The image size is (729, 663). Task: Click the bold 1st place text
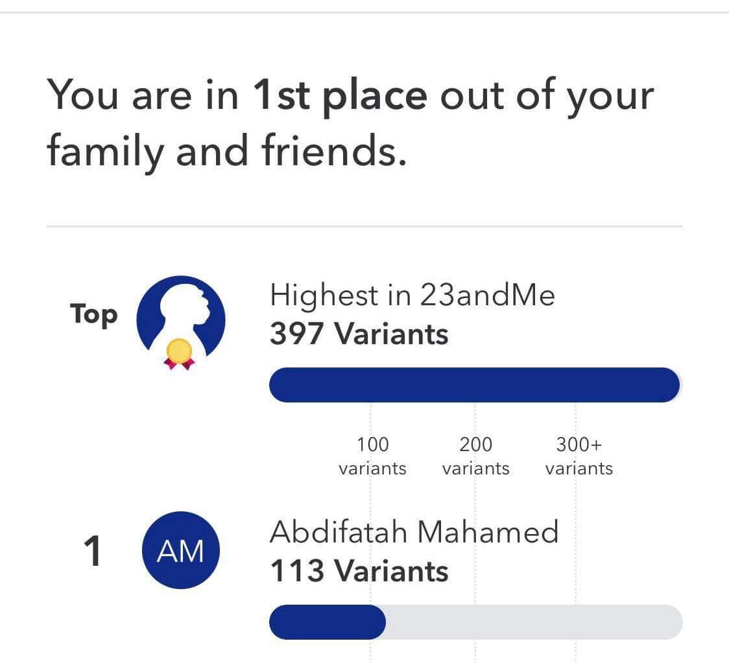(x=340, y=96)
